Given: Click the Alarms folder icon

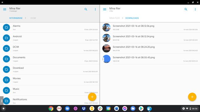Looking at the screenshot, I should coord(6,28).
